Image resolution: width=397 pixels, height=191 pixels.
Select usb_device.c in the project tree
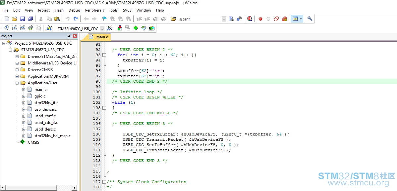pos(45,109)
